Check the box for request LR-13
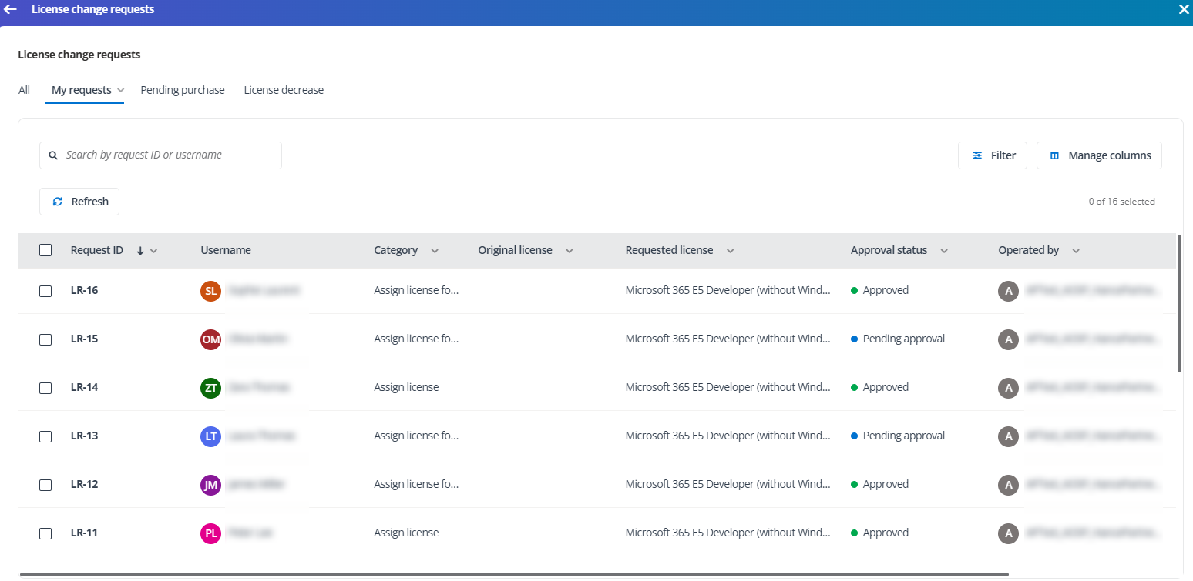The image size is (1193, 581). coord(45,436)
